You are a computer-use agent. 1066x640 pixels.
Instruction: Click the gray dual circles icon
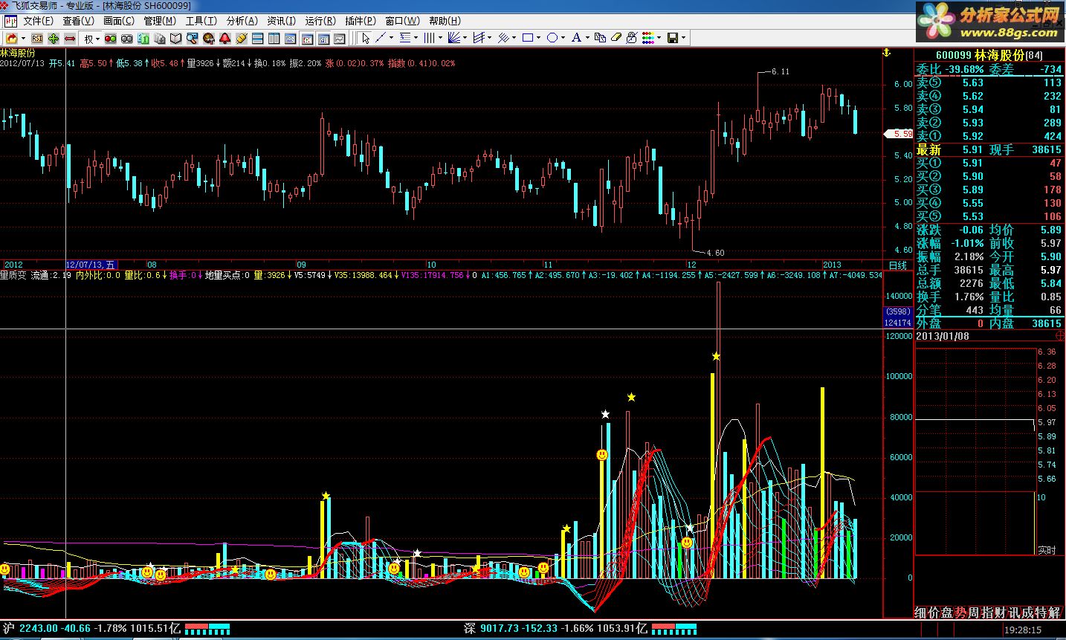(x=128, y=38)
